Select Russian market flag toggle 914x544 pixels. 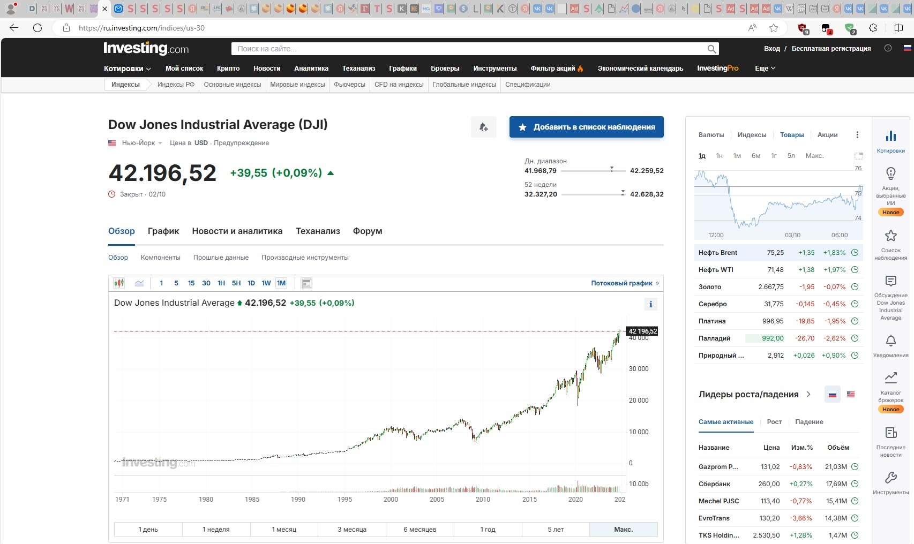click(833, 395)
